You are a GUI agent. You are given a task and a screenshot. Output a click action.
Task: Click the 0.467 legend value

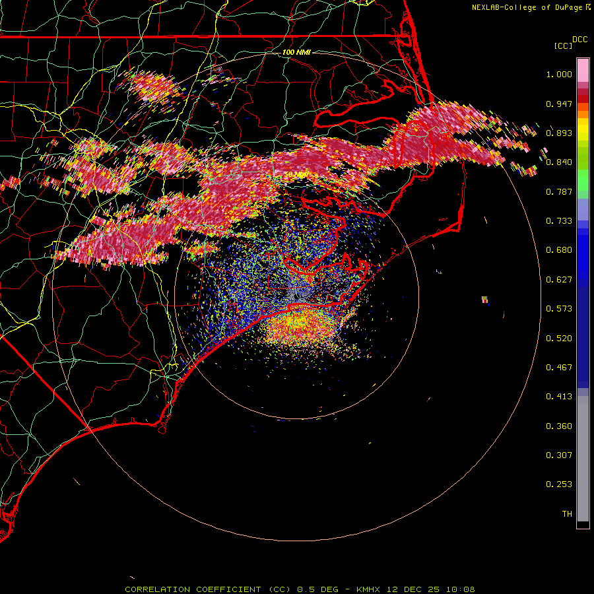[559, 368]
